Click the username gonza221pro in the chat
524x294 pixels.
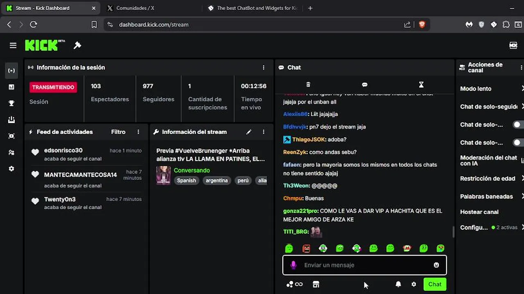click(x=300, y=211)
